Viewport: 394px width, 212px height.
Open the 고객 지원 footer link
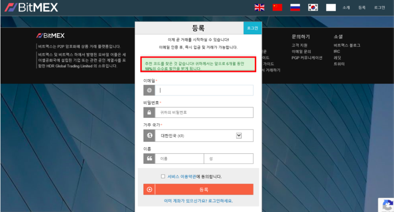[300, 45]
